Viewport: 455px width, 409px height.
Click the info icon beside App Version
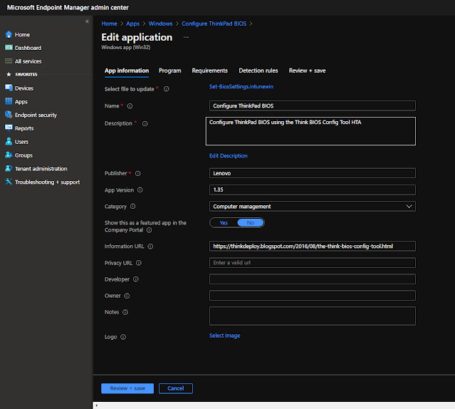point(140,190)
